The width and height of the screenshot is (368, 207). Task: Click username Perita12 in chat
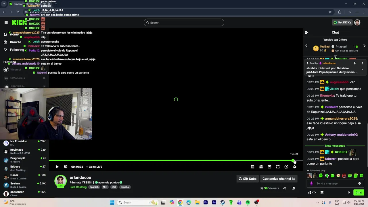(331, 107)
